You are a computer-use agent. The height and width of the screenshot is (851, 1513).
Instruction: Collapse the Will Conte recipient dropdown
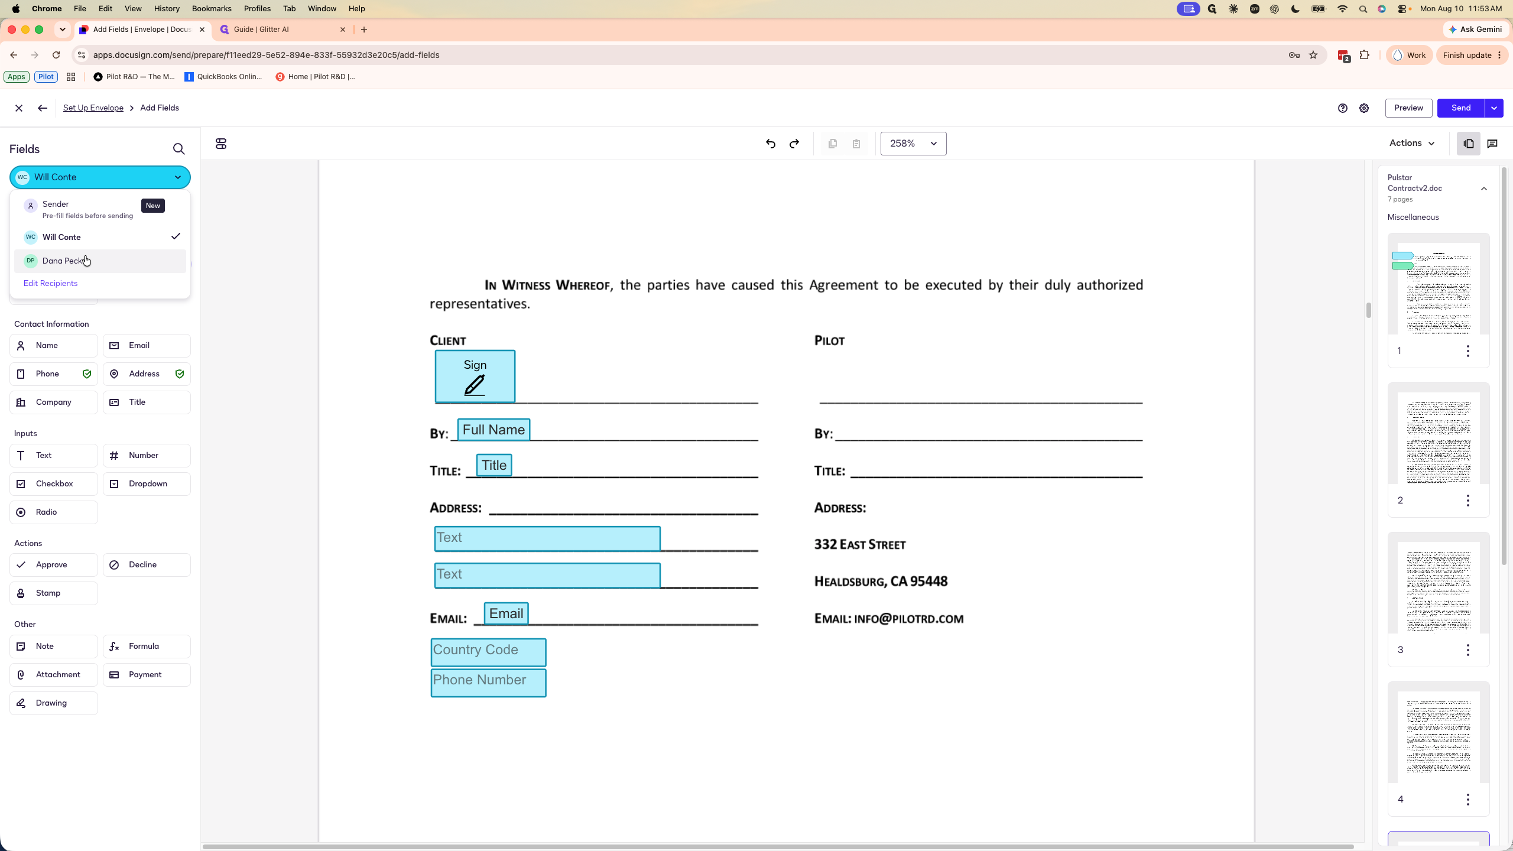pos(100,177)
